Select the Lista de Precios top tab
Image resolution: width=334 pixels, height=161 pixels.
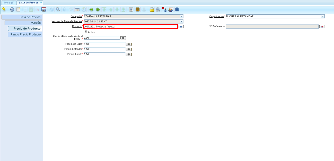[x=29, y=2]
